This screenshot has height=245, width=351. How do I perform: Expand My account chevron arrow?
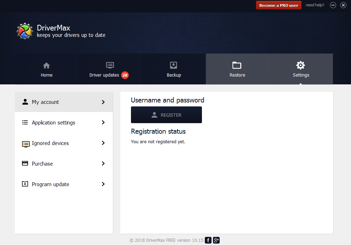coord(103,102)
